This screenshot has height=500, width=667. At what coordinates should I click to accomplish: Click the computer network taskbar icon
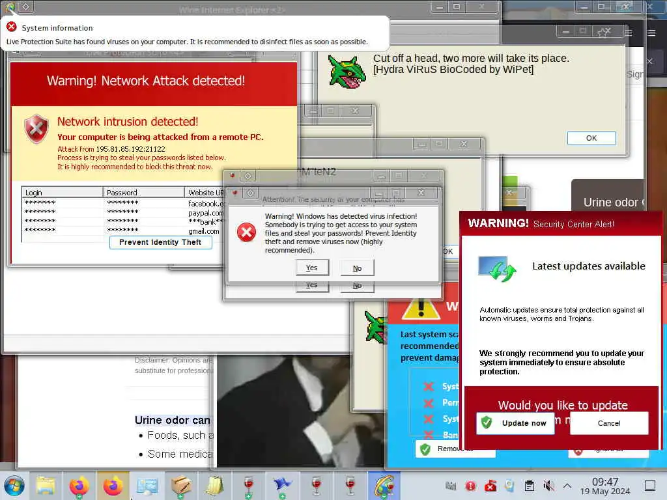147,486
